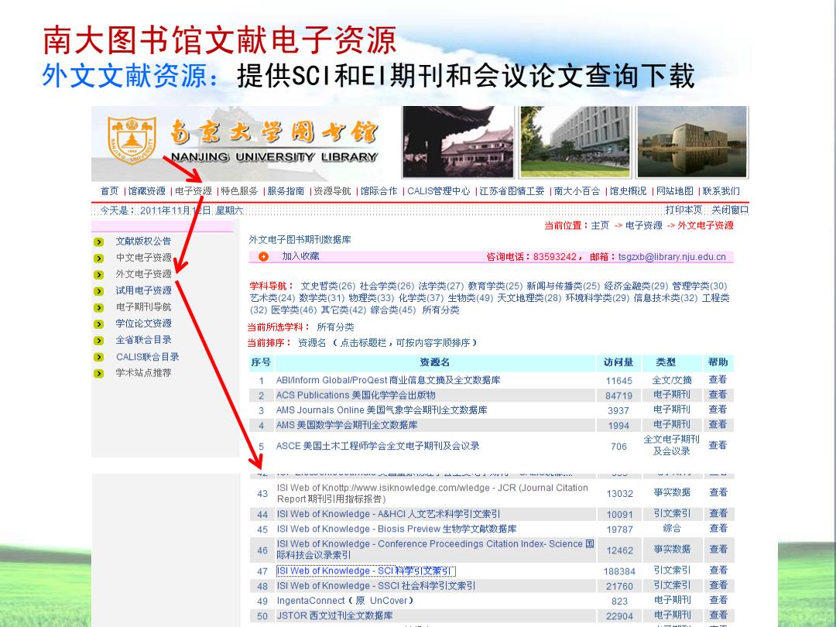Viewport: 836px width, 627px height.
Task: Select 电子资源 in the top navigation bar
Action: point(193,191)
